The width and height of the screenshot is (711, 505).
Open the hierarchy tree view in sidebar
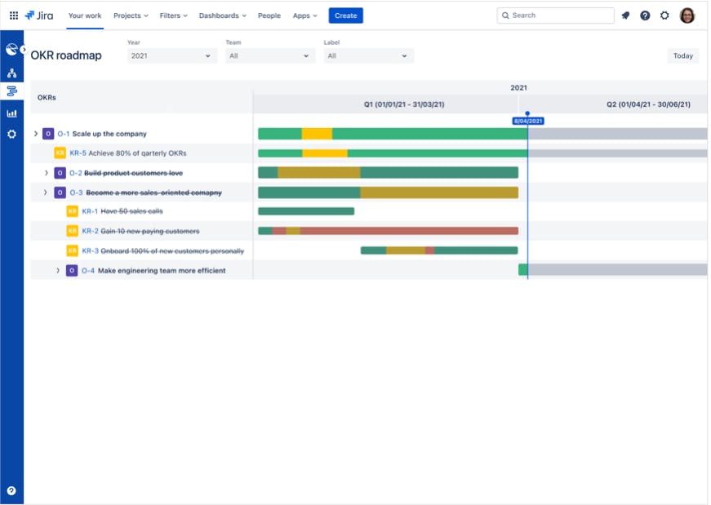pos(11,73)
